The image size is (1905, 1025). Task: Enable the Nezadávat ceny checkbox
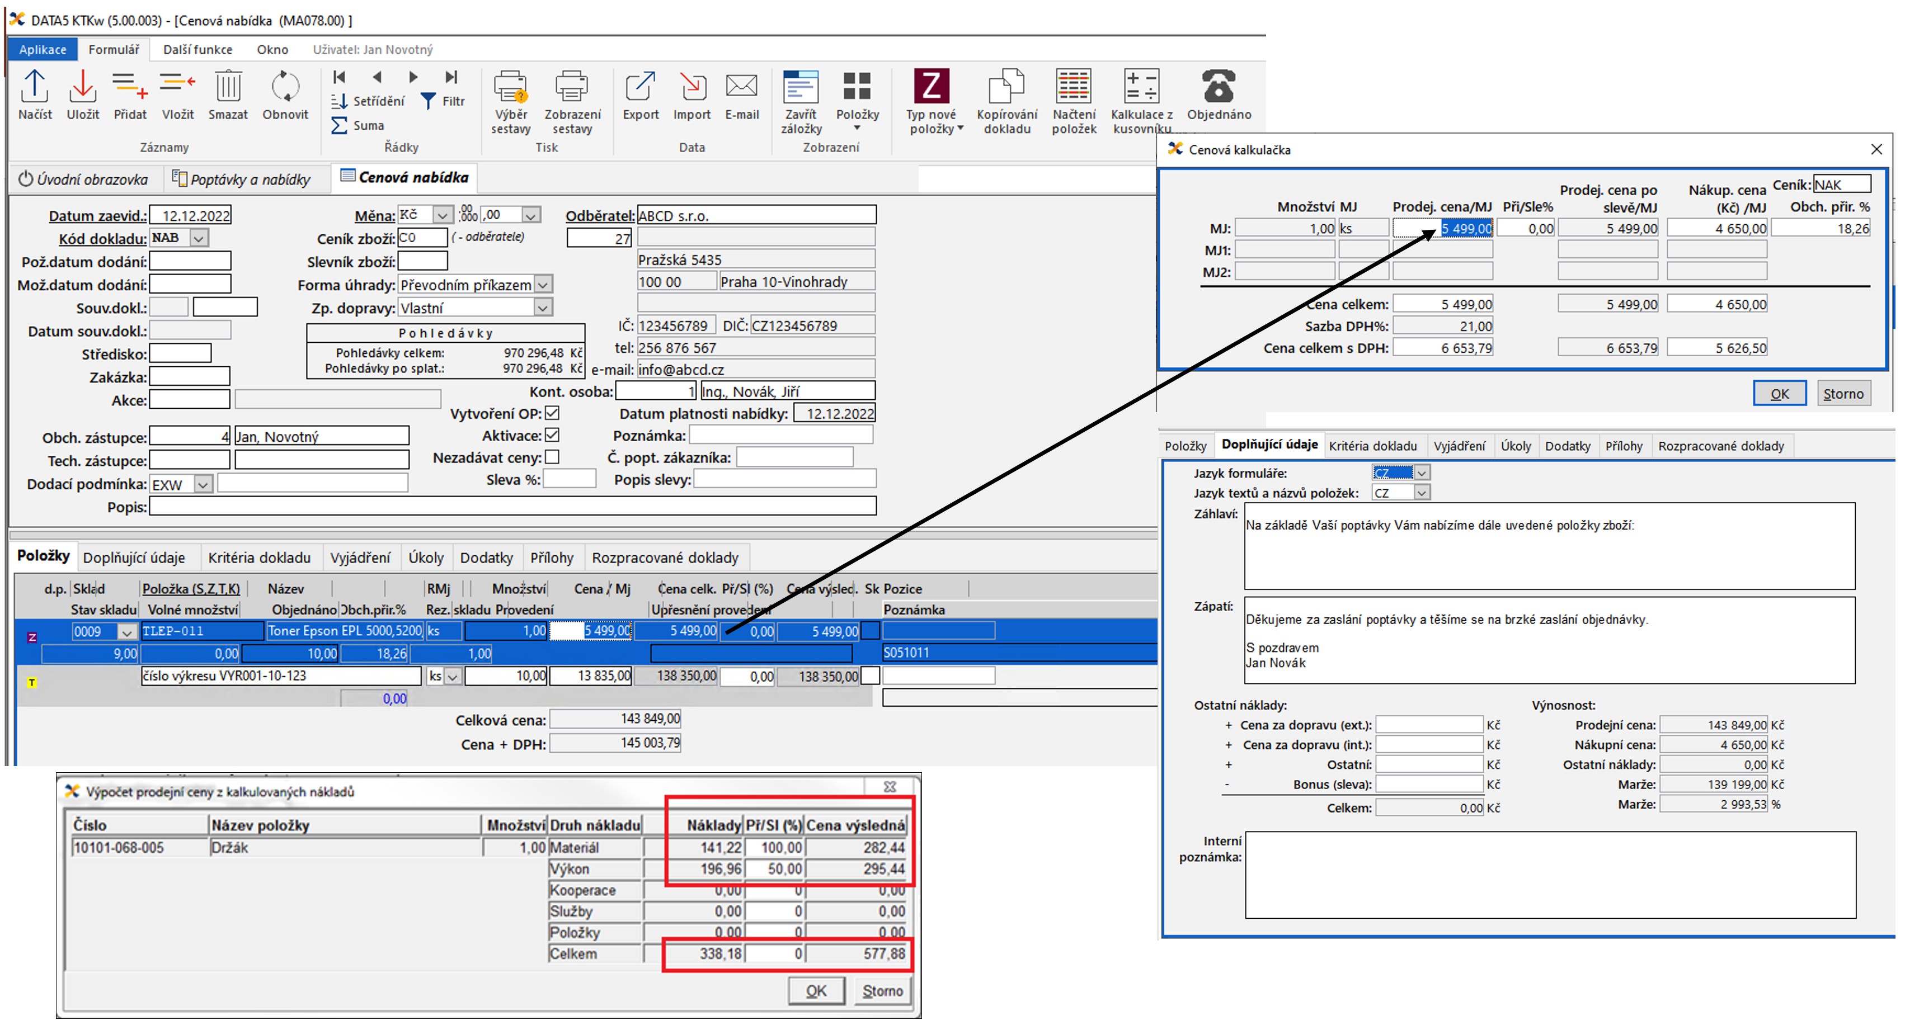click(552, 457)
